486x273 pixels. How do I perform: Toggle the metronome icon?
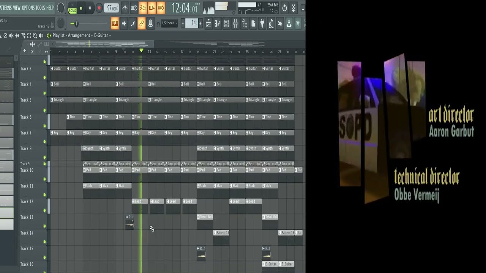125,8
